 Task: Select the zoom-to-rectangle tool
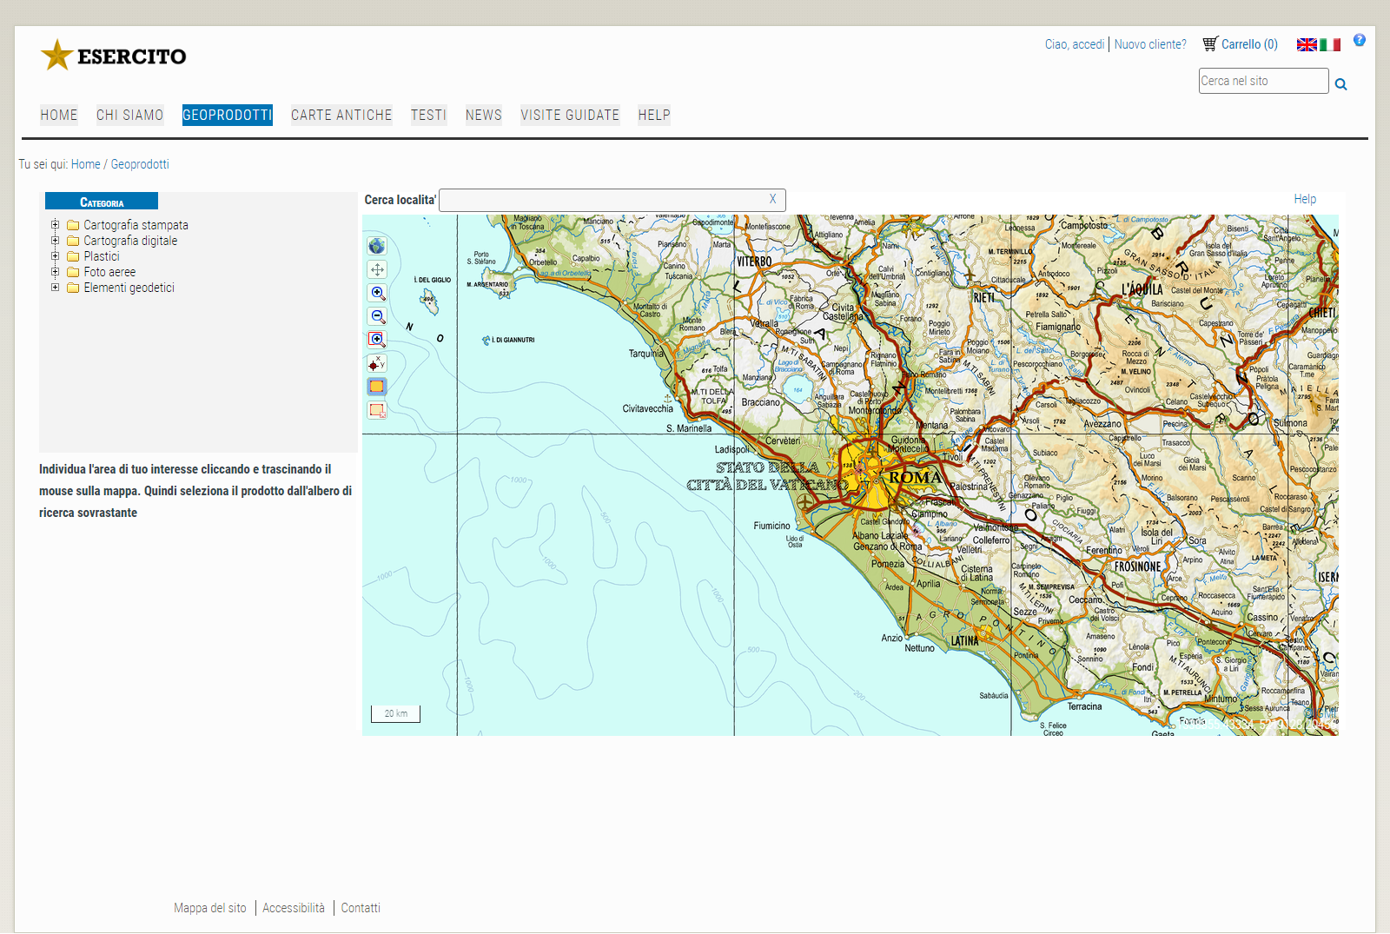pyautogui.click(x=377, y=340)
